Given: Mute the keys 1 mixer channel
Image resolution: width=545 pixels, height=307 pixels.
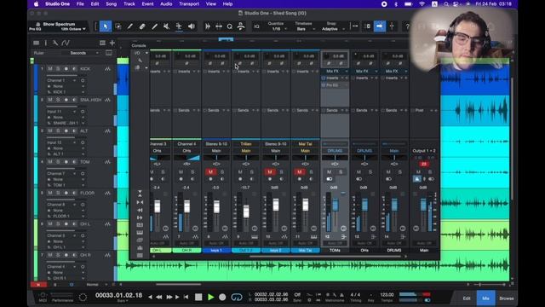Looking at the screenshot, I should tap(210, 172).
